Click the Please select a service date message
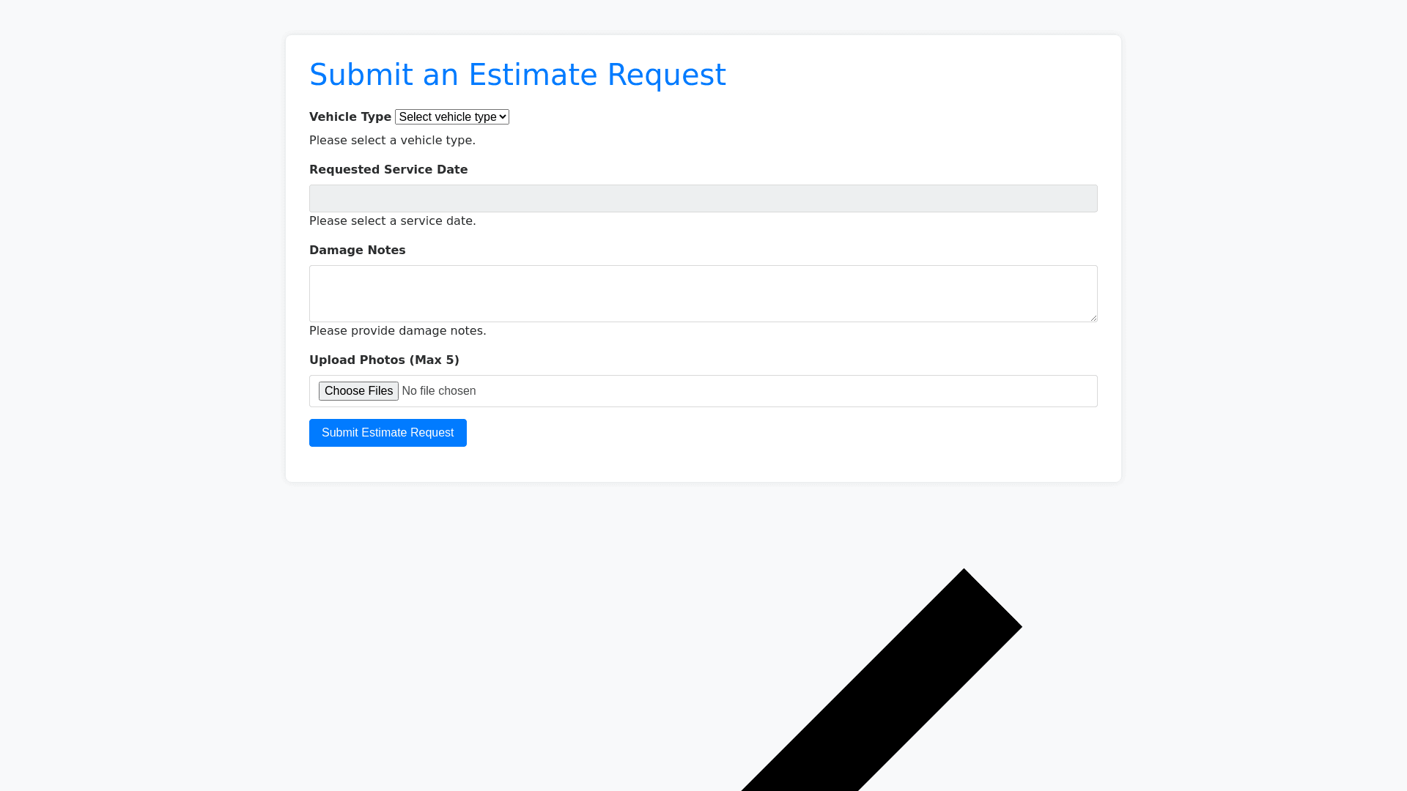The image size is (1407, 791). pyautogui.click(x=392, y=221)
